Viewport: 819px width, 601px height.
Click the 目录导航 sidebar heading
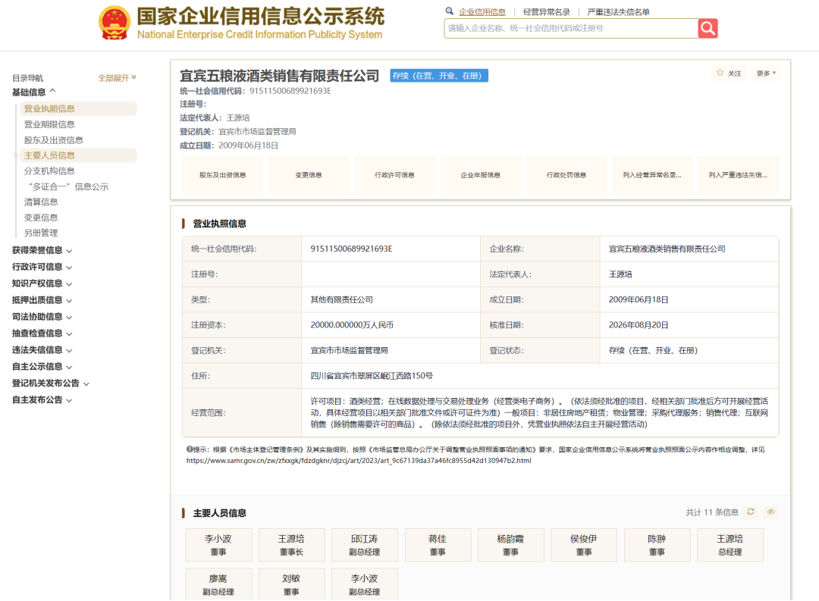28,78
